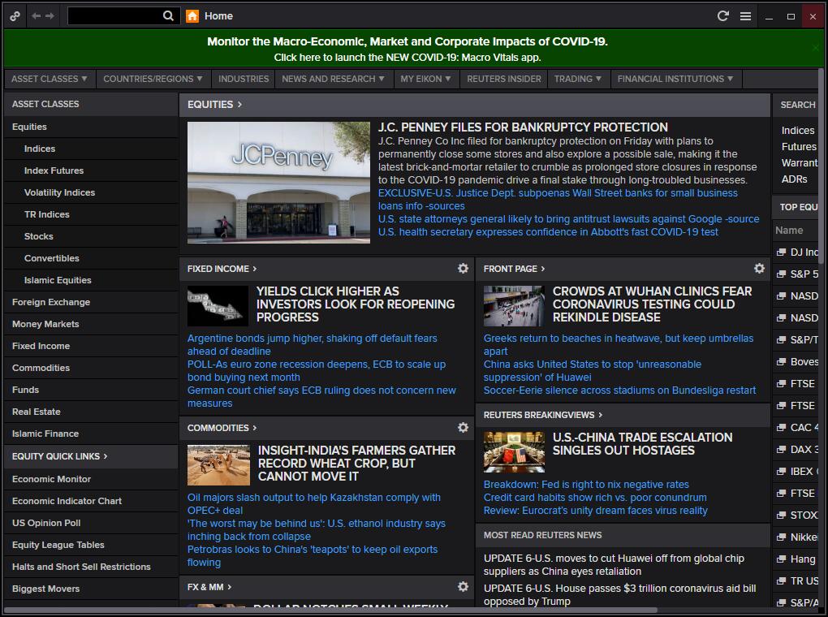Open Halts and Short Sell Restrictions link
Viewport: 828px width, 617px height.
point(81,567)
